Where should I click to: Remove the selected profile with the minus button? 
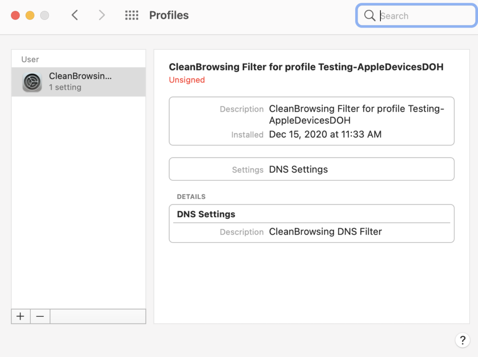tap(40, 316)
